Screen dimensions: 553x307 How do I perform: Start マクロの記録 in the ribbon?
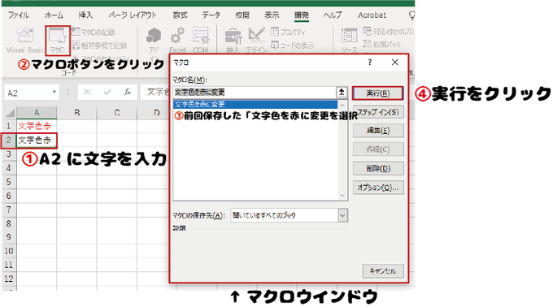(x=94, y=32)
